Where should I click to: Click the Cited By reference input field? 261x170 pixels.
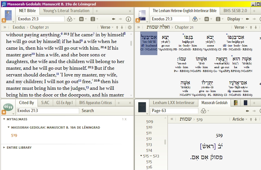coord(48,111)
